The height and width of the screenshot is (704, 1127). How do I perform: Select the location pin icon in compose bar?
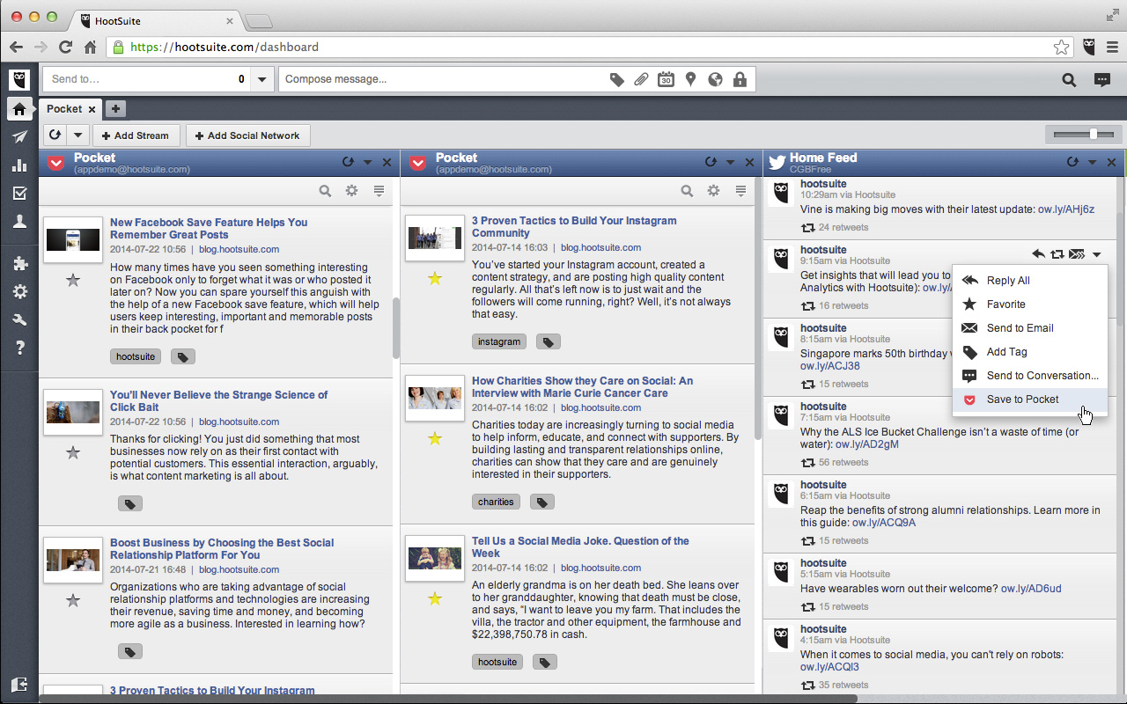[x=690, y=78]
